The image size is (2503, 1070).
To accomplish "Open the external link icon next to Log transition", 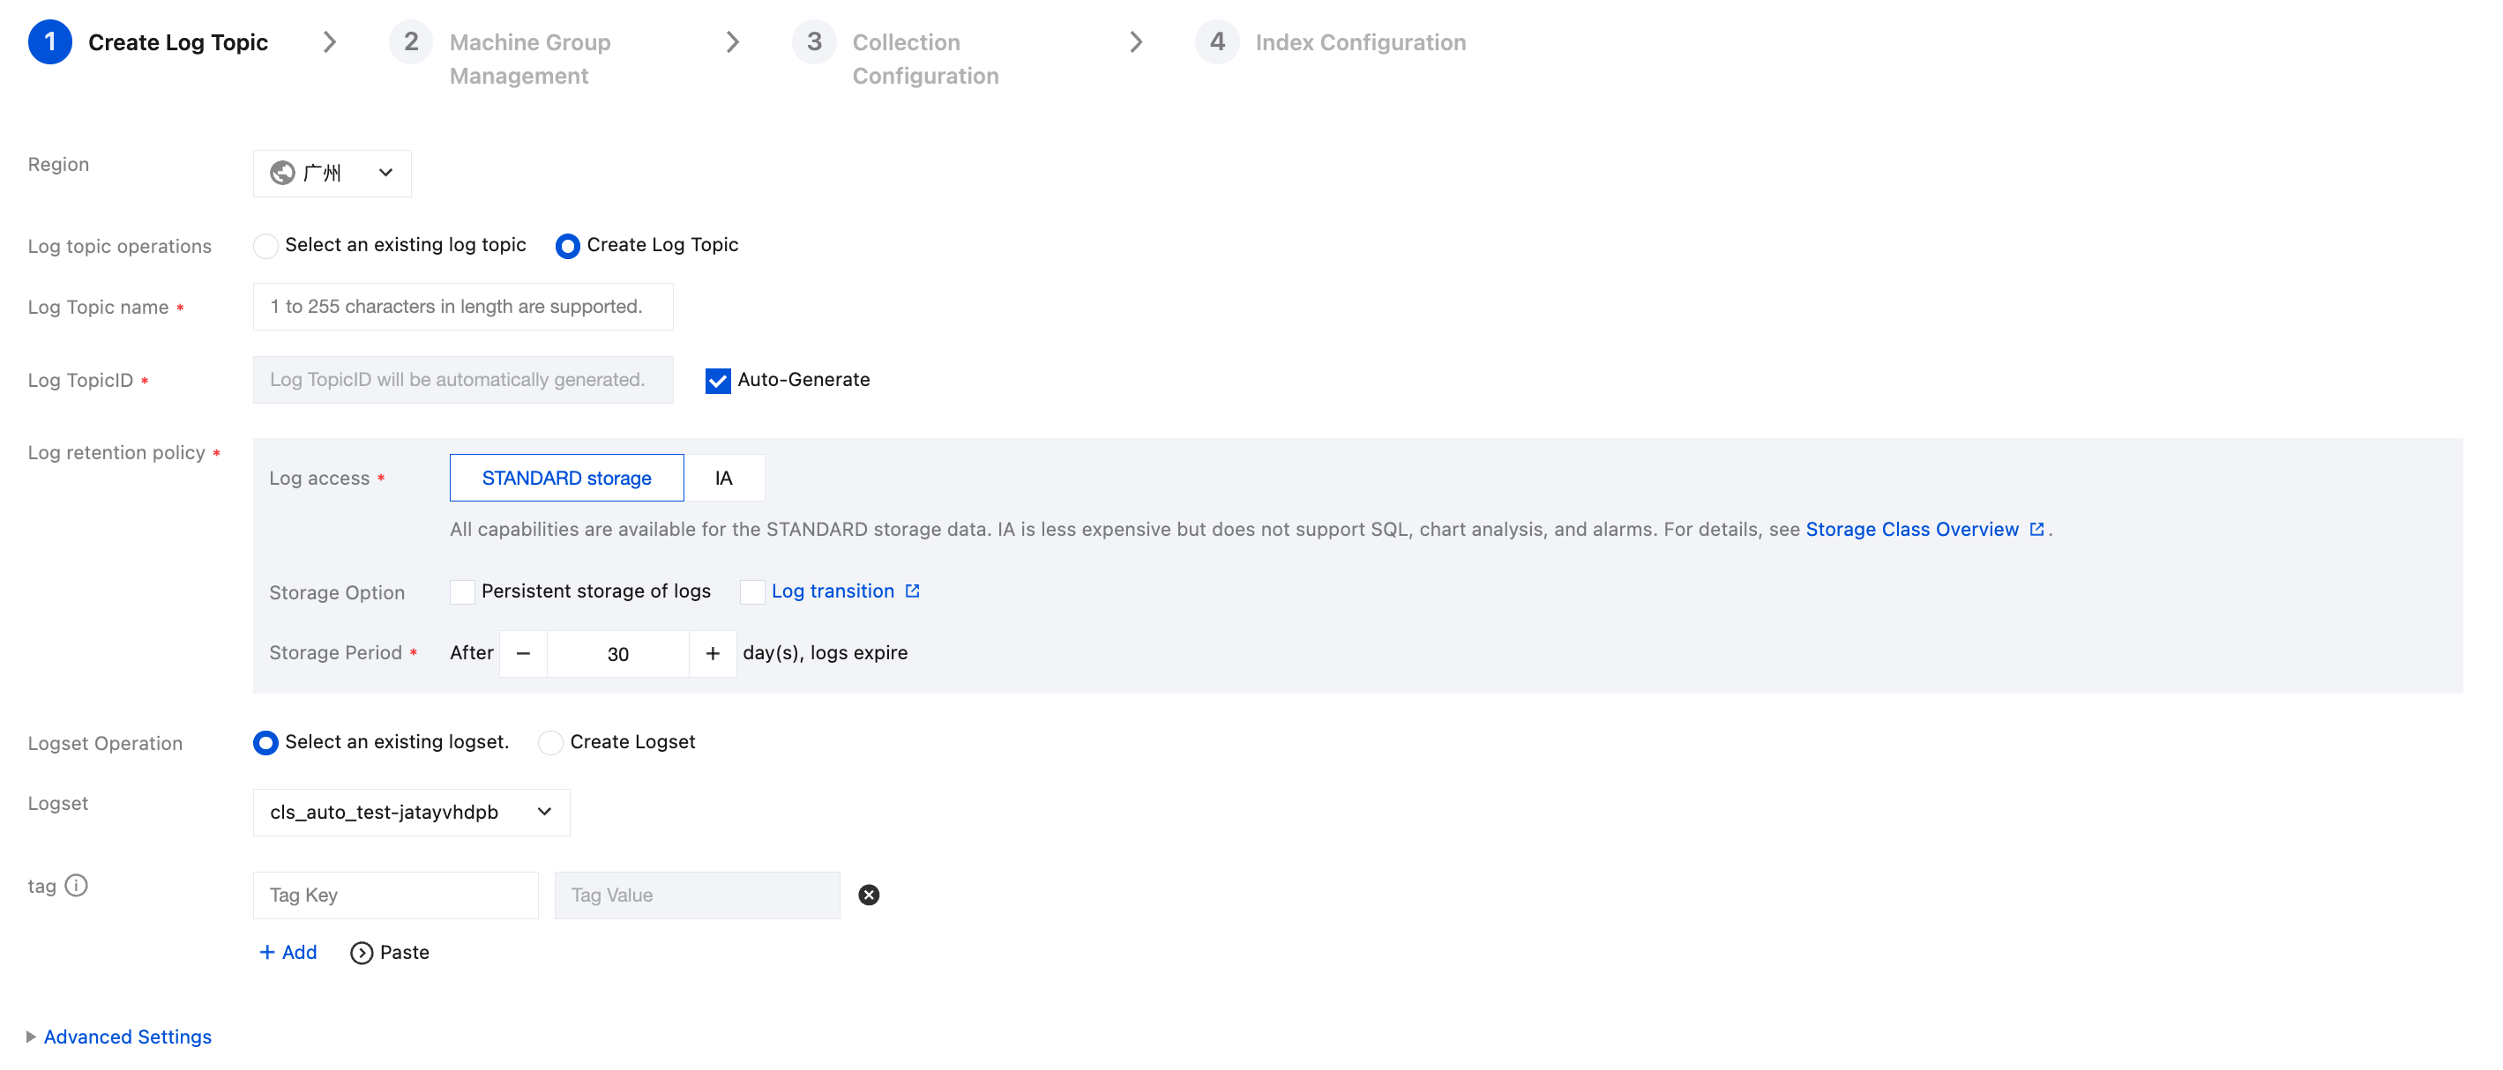I will point(913,591).
